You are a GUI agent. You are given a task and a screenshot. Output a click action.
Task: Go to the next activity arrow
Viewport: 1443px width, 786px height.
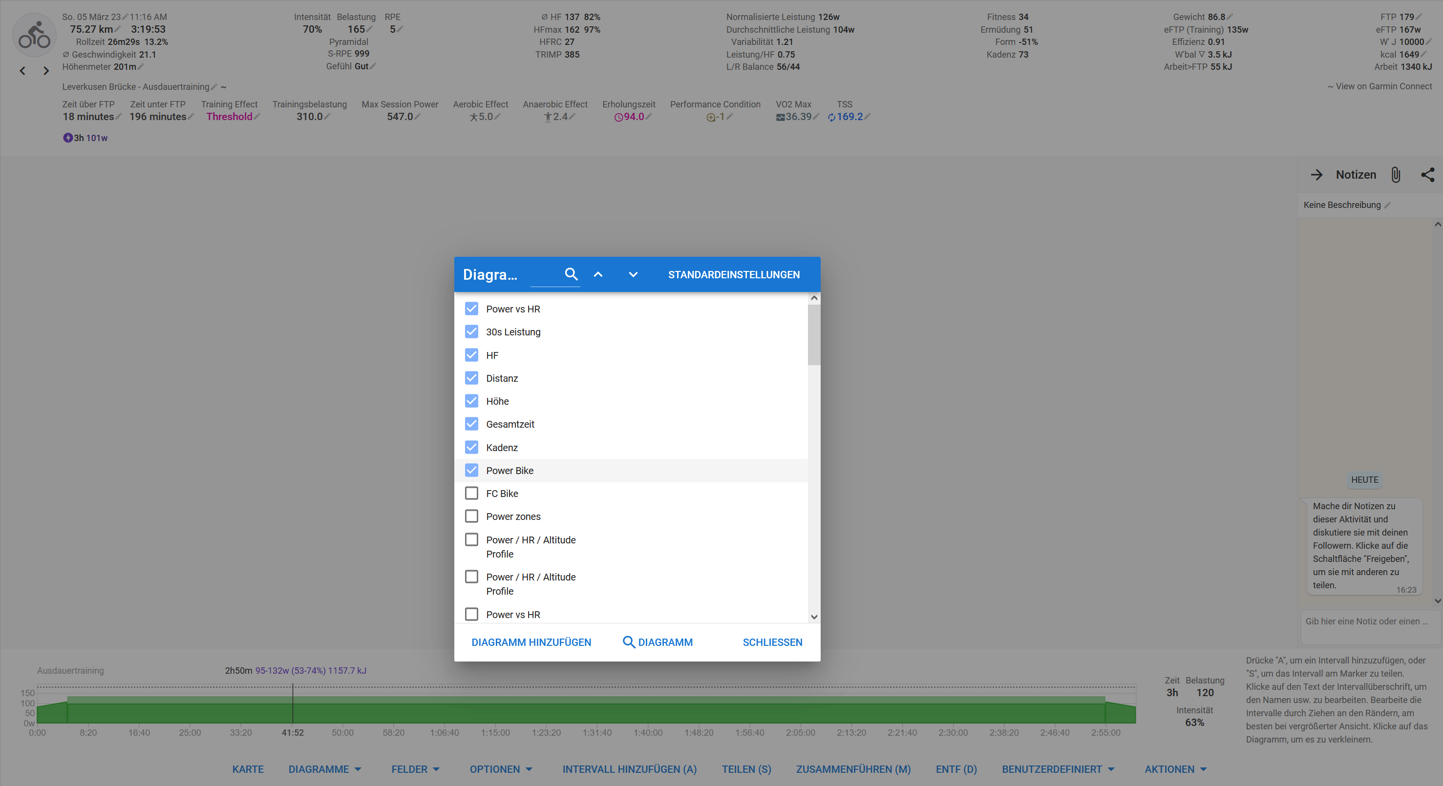click(x=46, y=70)
